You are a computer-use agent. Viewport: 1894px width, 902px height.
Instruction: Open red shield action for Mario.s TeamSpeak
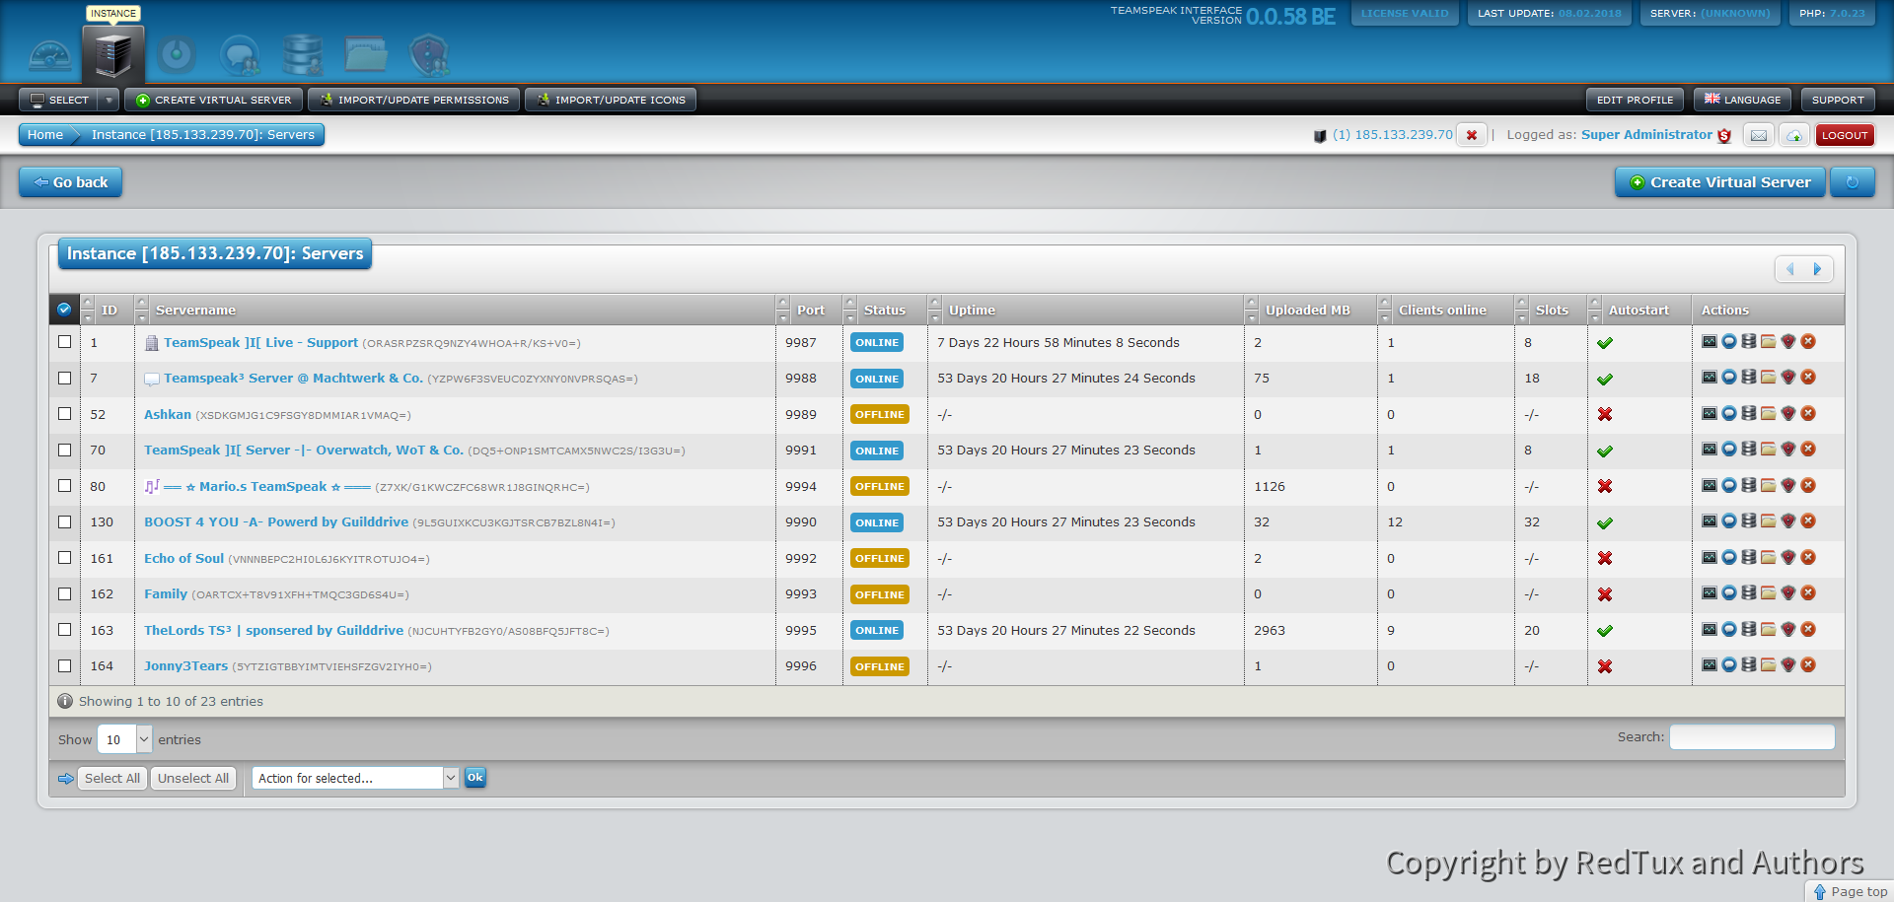pyautogui.click(x=1788, y=486)
